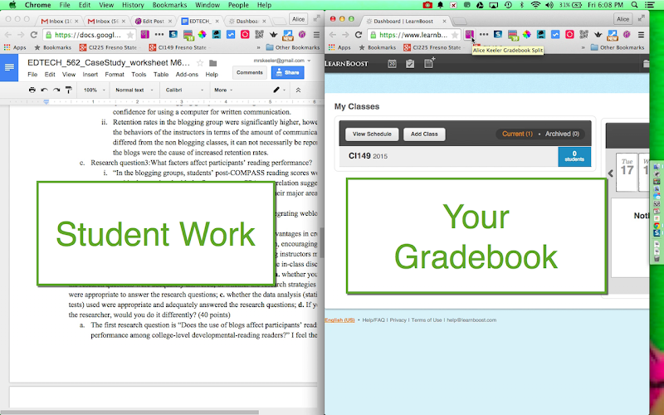
Task: Click the red circle extension icon in the Docs window
Action: pos(245,35)
